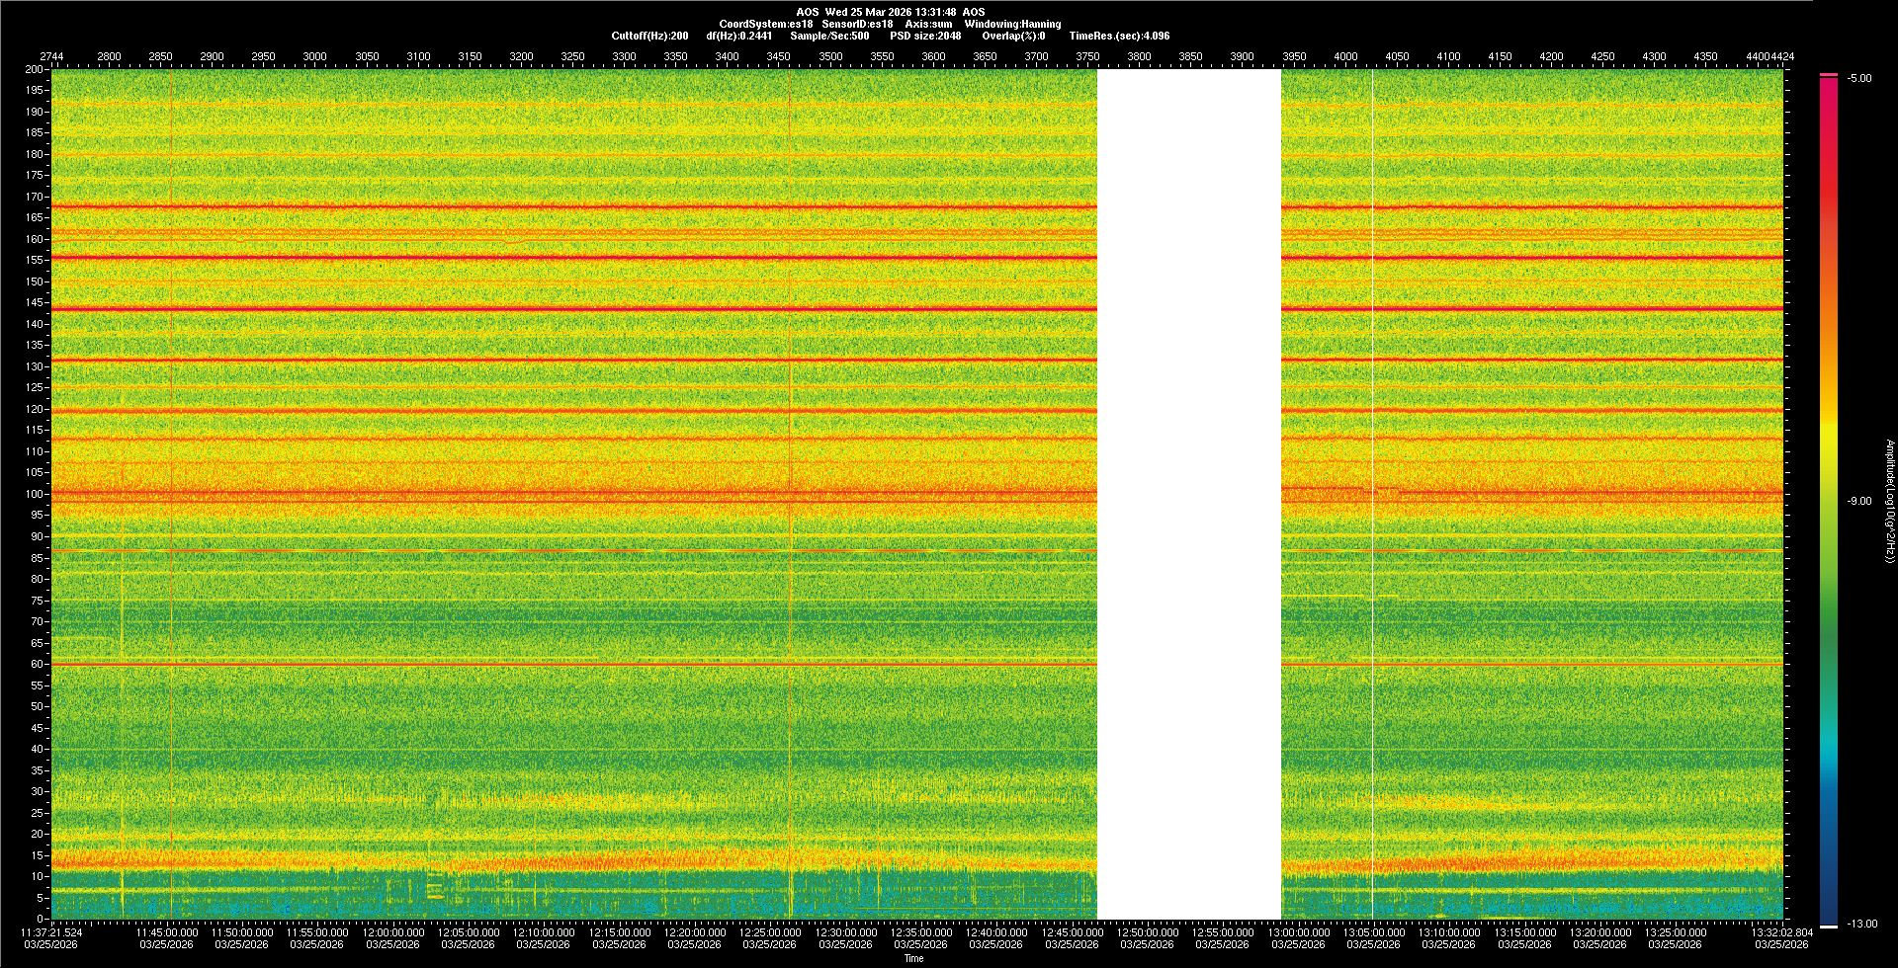This screenshot has height=968, width=1898.
Task: Select the end time label 13:32:02.804
Action: [x=1781, y=931]
